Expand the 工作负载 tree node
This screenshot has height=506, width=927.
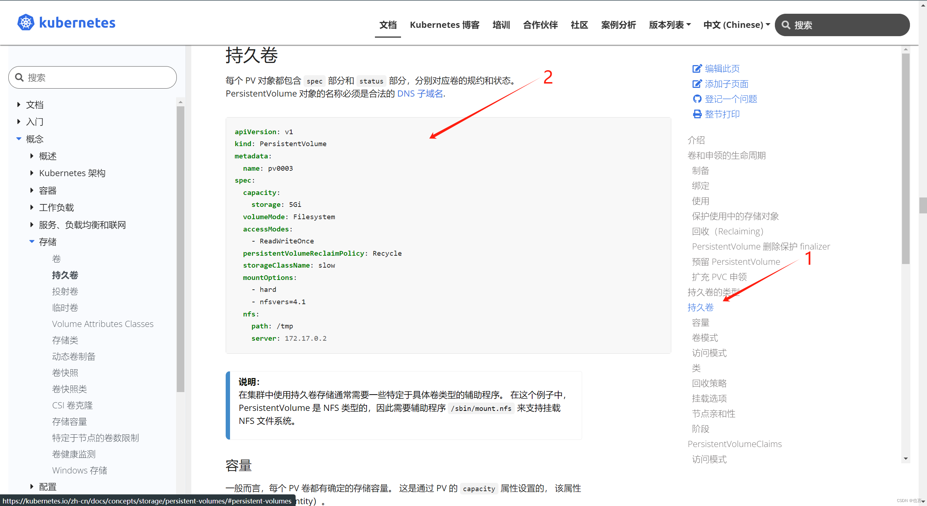pyautogui.click(x=32, y=207)
